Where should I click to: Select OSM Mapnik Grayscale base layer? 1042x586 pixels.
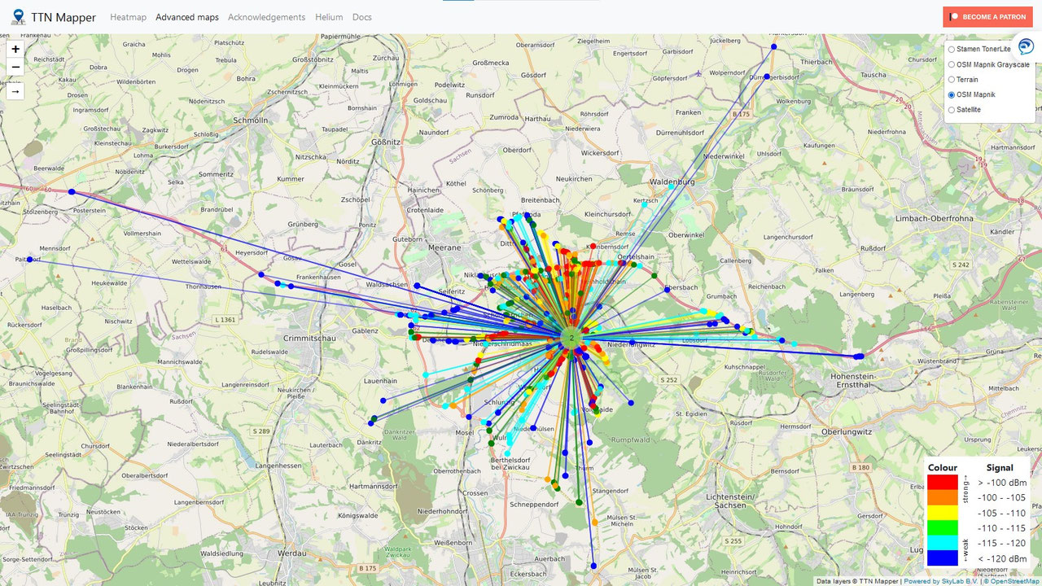[x=952, y=64]
